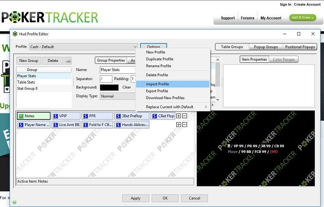Select the Stat Group 8 row
Screen dimensions: 324x207
pyautogui.click(x=44, y=88)
